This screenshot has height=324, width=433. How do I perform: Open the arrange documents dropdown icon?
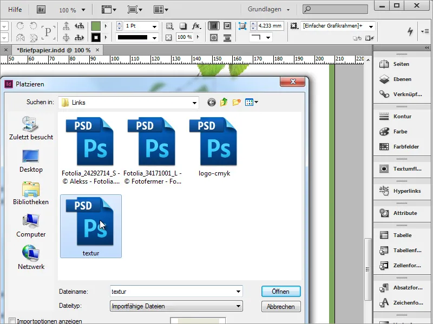pyautogui.click(x=161, y=10)
